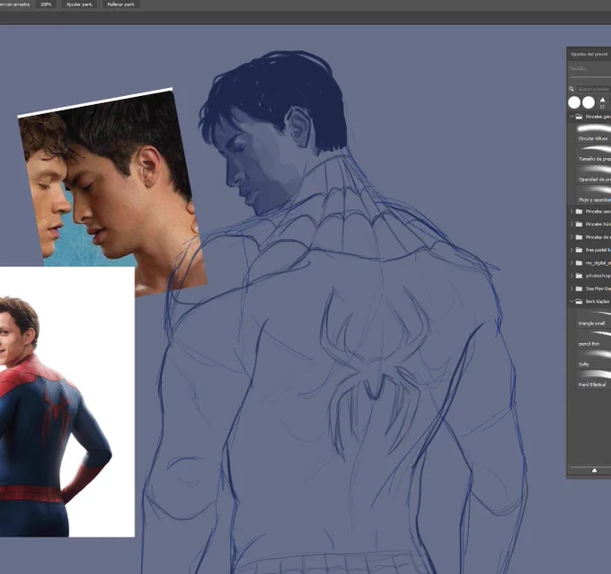Expand the Pinceles secos folder
The image size is (611, 574).
(571, 211)
